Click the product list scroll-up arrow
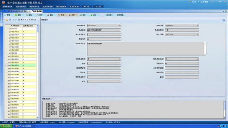This screenshot has height=128, width=228. pos(37,26)
